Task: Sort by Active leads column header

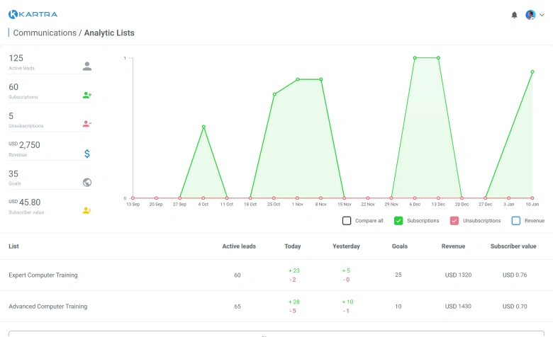Action: 239,246
